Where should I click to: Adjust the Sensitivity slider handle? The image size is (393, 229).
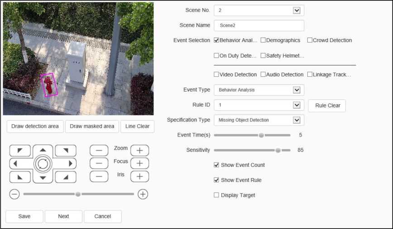(x=278, y=150)
